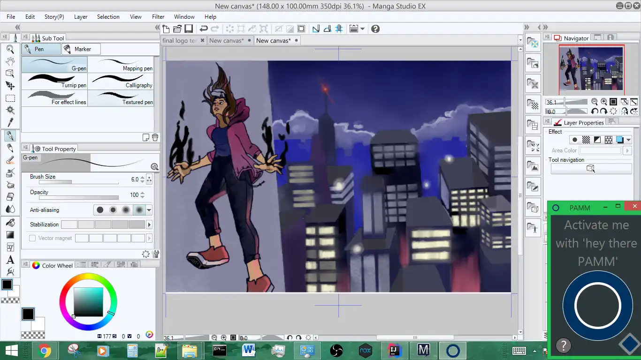Image resolution: width=641 pixels, height=360 pixels.
Task: Choose the Marker sub tool group
Action: click(x=80, y=49)
